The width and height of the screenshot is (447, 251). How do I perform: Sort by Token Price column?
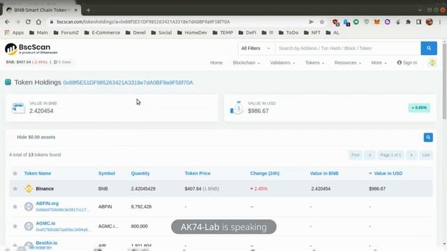198,174
